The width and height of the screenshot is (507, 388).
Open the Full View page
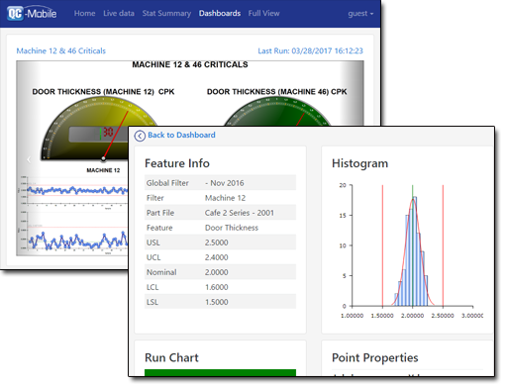[x=263, y=14]
